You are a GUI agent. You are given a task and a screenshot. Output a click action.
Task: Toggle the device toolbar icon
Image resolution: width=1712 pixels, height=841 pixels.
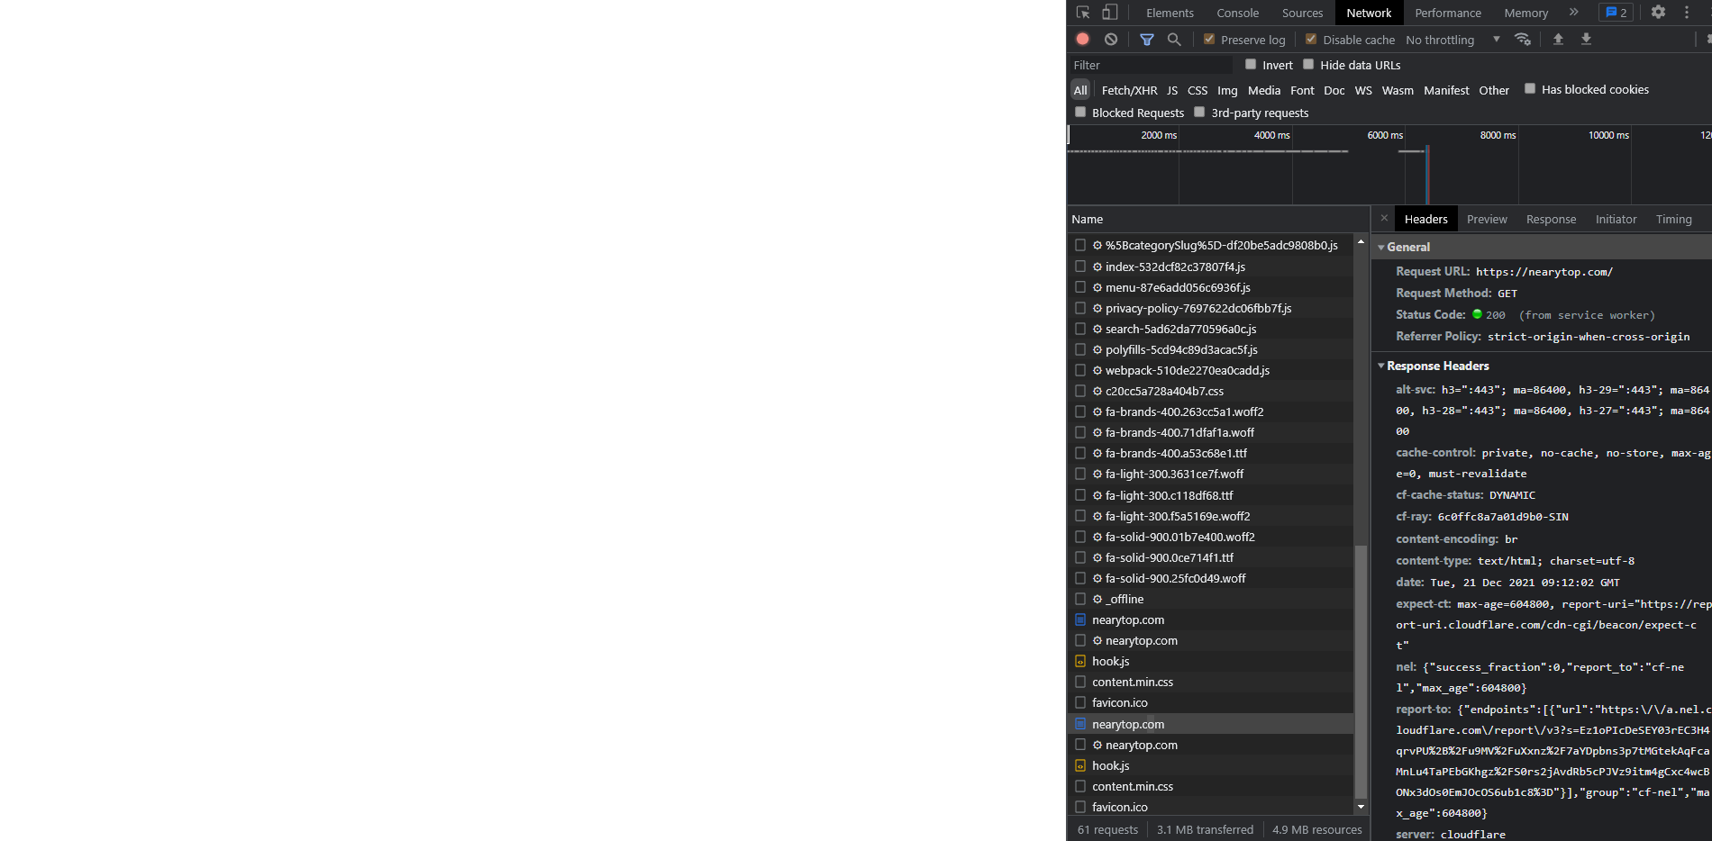click(x=1110, y=13)
